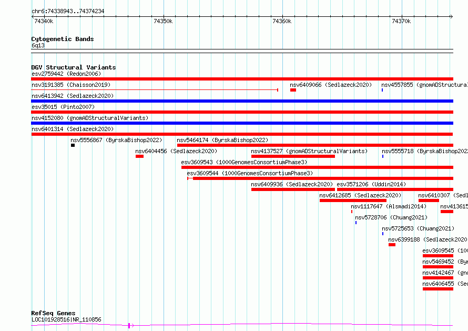Click the 74360k ruler tick label
This screenshot has height=331, width=468.
tap(282, 21)
